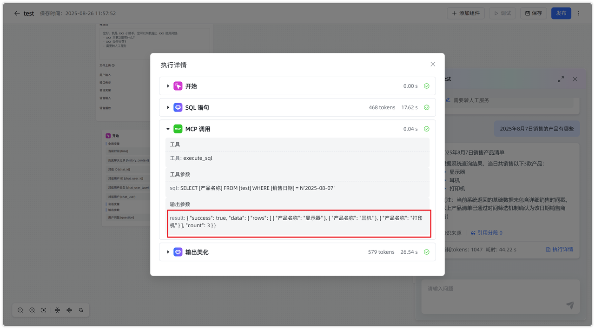Click the send message paper plane icon
The image size is (595, 329).
(x=570, y=305)
